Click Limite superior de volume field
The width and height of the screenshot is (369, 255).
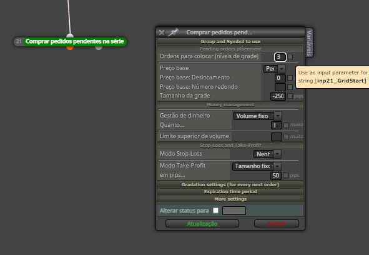pyautogui.click(x=276, y=137)
